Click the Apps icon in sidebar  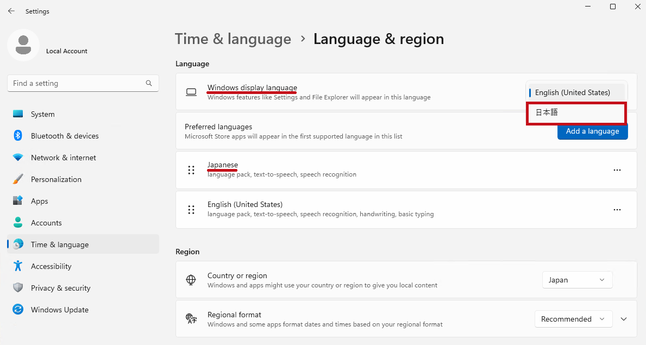tap(18, 200)
